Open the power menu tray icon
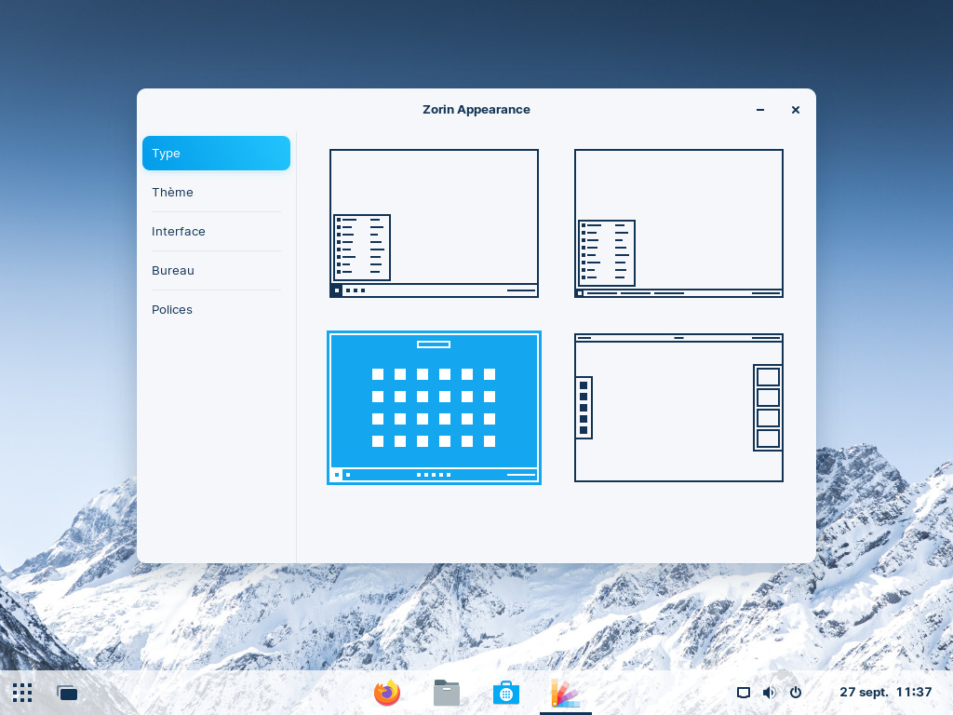 (796, 693)
